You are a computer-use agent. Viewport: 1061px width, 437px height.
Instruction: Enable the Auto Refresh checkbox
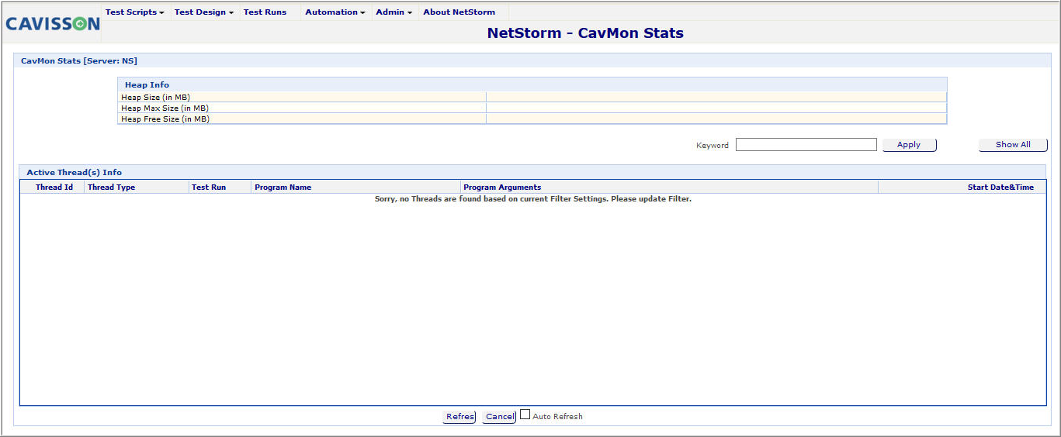point(525,415)
